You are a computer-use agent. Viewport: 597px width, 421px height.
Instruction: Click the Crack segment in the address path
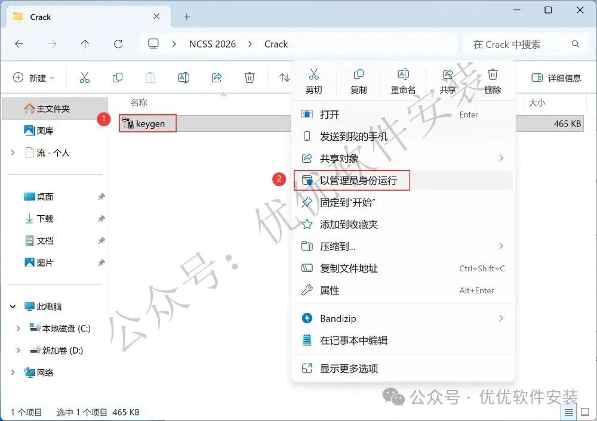[x=276, y=44]
